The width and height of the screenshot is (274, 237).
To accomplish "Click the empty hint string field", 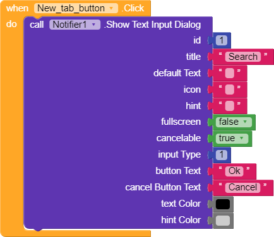I will pyautogui.click(x=230, y=106).
